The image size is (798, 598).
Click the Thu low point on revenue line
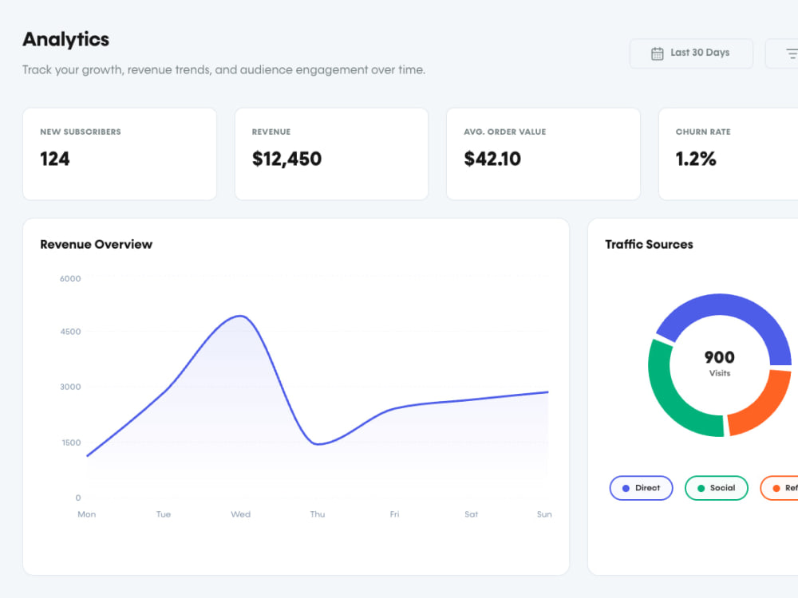(318, 444)
